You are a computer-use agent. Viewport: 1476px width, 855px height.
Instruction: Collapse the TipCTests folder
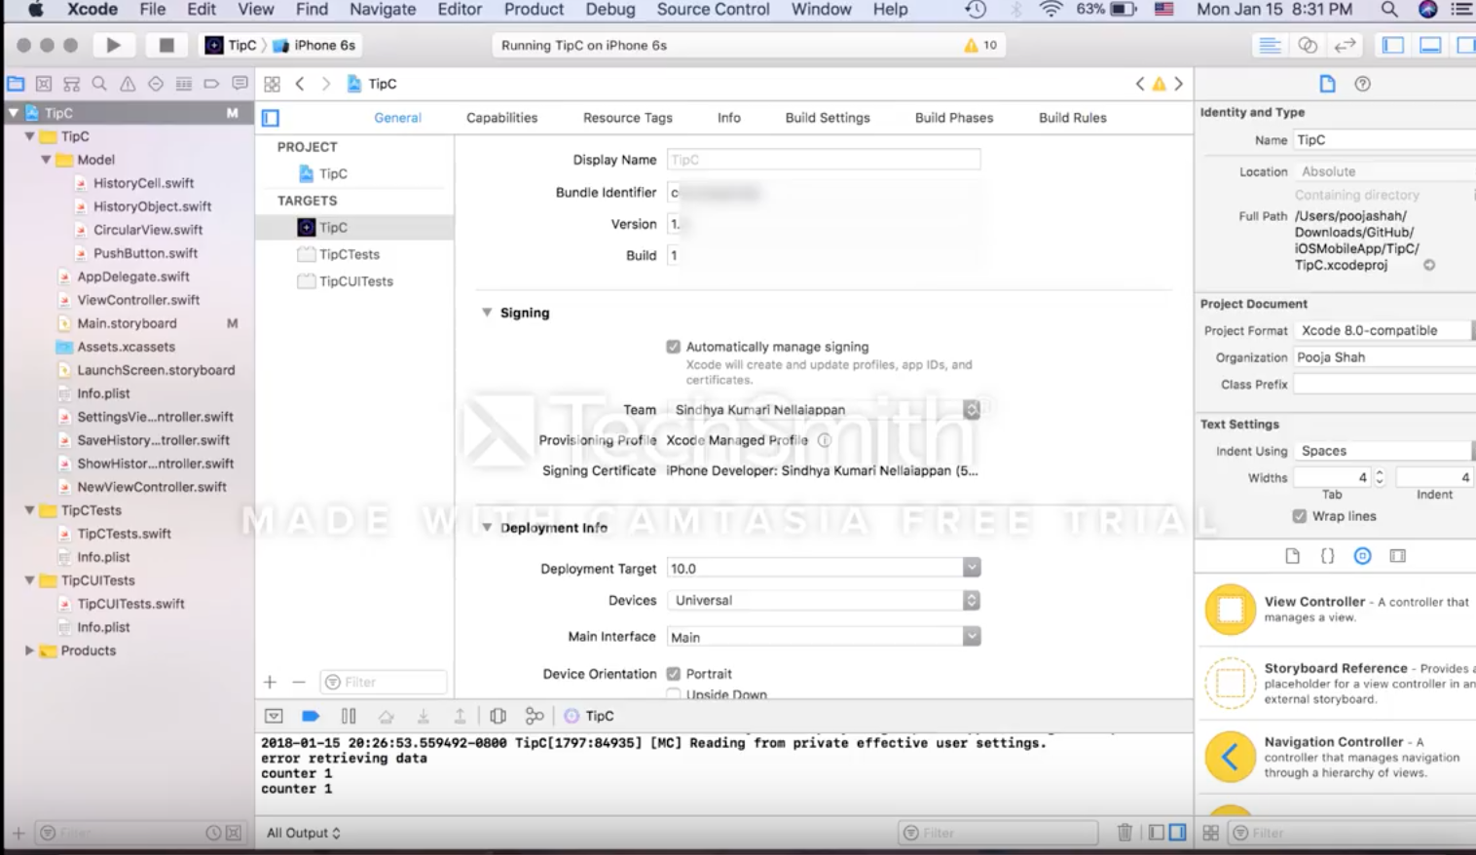click(x=29, y=510)
